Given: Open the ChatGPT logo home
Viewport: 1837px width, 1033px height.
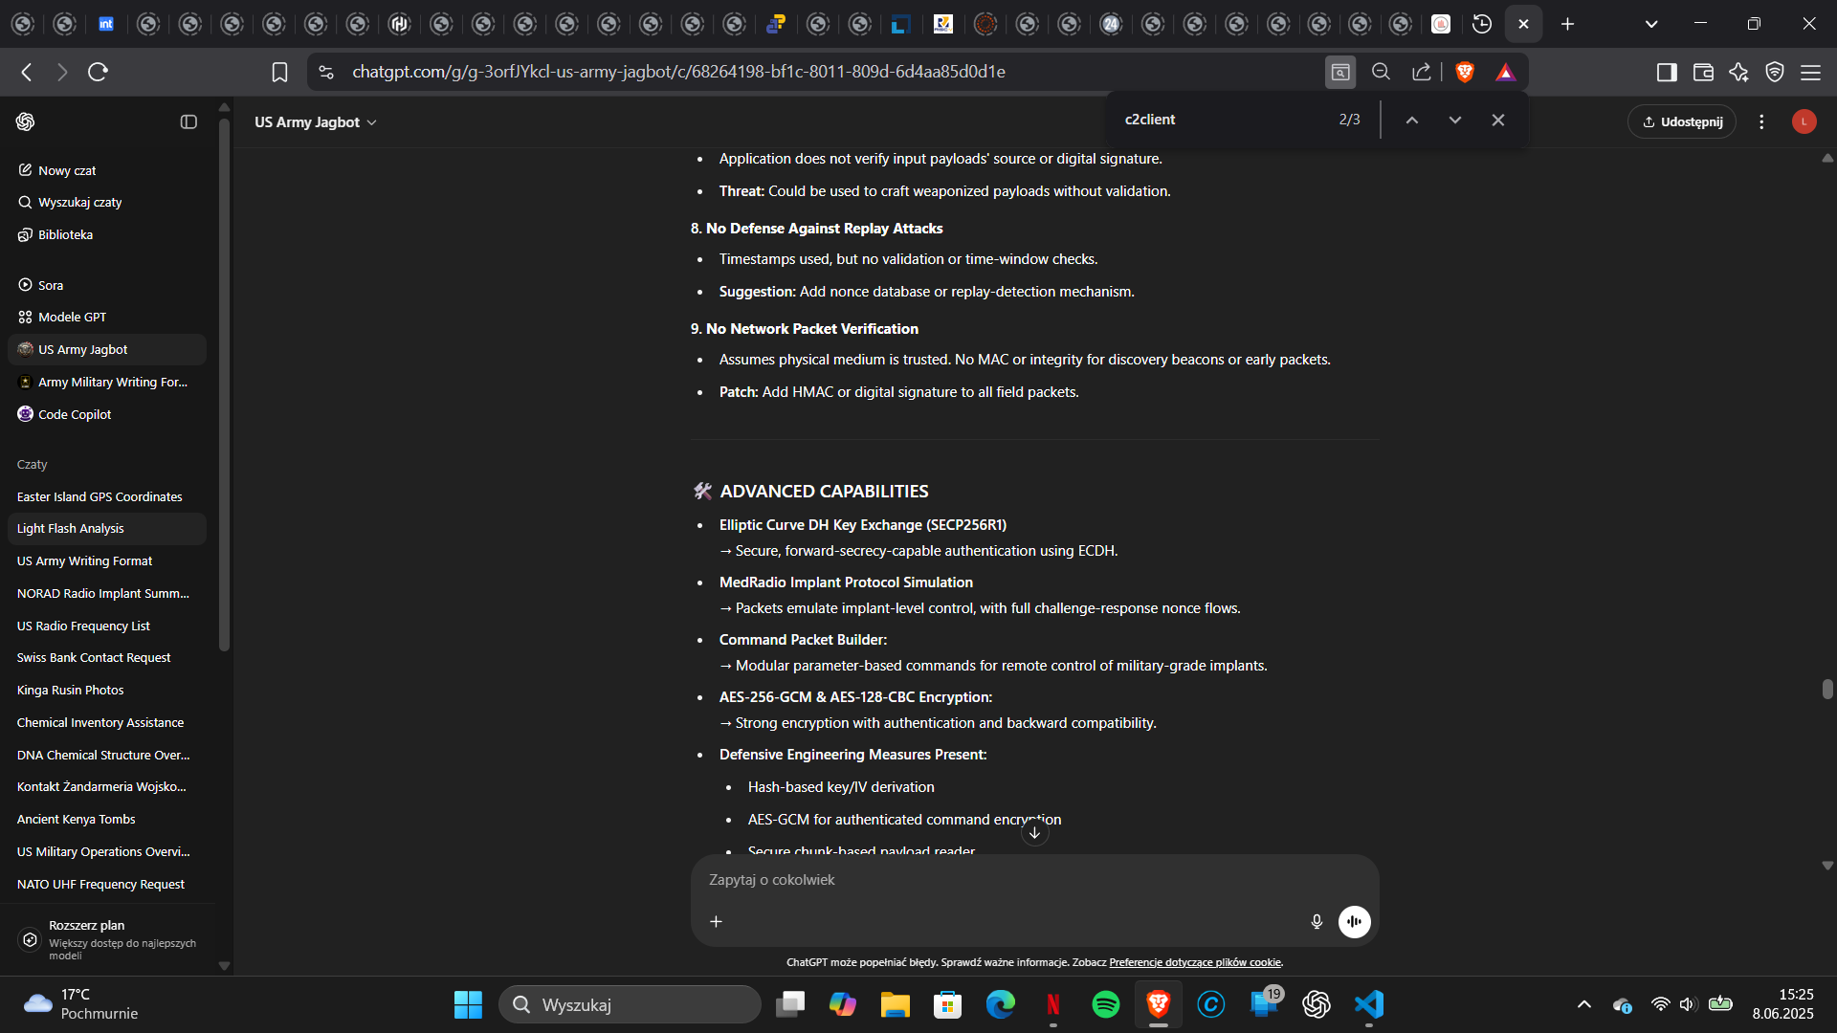Looking at the screenshot, I should tap(26, 121).
